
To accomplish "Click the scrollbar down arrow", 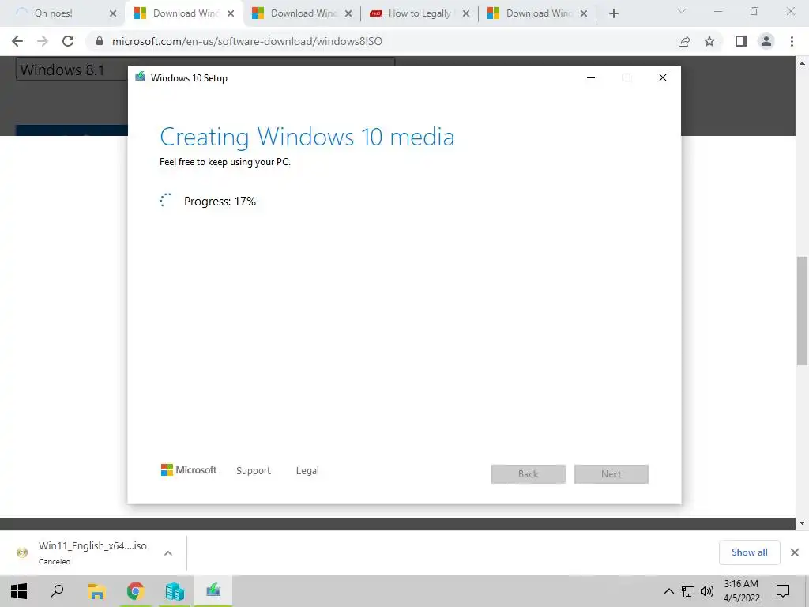I will click(802, 523).
